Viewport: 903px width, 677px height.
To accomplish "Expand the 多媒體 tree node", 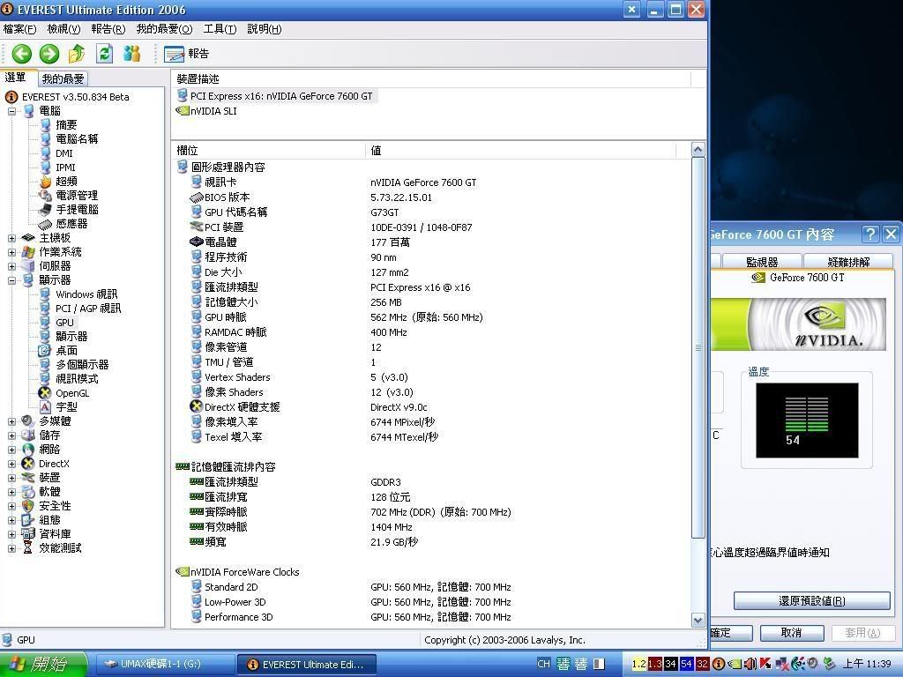I will tap(12, 421).
